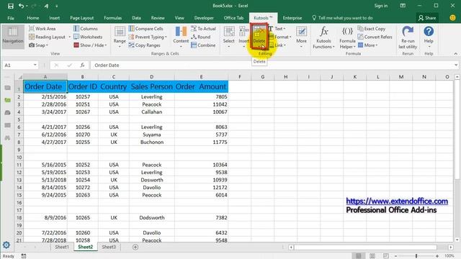Open the Range tool
The height and width of the screenshot is (259, 461).
pos(120,37)
